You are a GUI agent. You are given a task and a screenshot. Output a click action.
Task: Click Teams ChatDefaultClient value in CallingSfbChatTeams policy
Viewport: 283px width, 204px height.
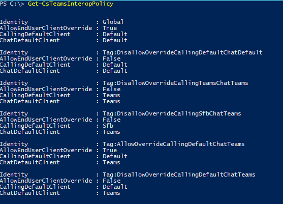tap(111, 132)
